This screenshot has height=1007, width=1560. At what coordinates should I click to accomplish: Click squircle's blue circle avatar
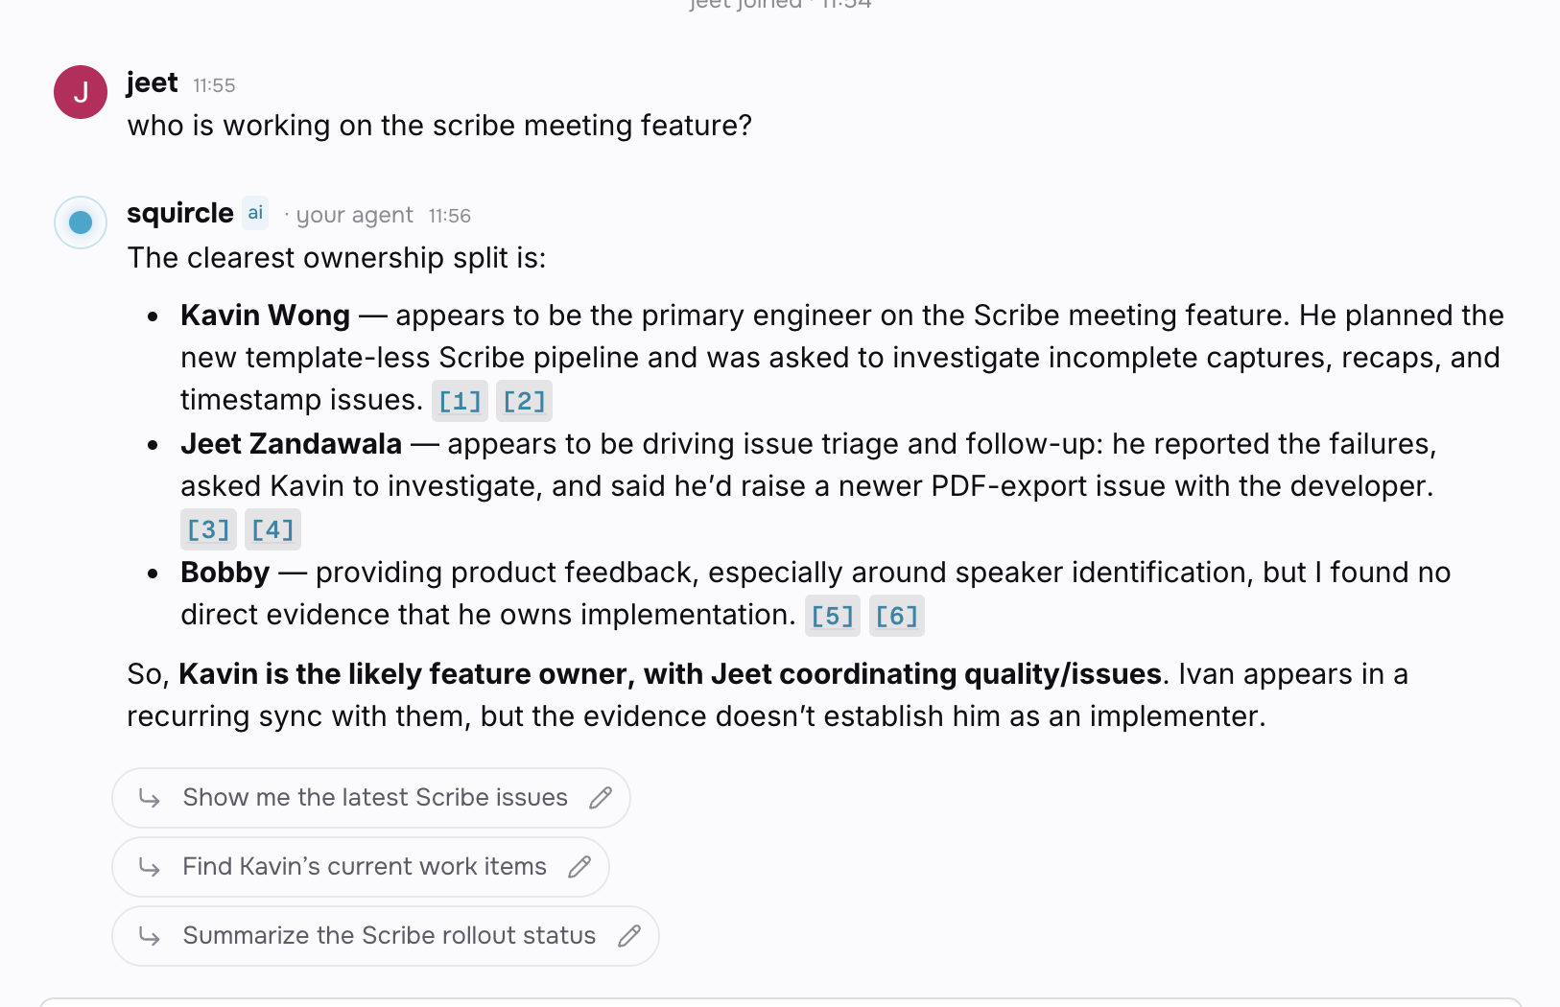(81, 222)
